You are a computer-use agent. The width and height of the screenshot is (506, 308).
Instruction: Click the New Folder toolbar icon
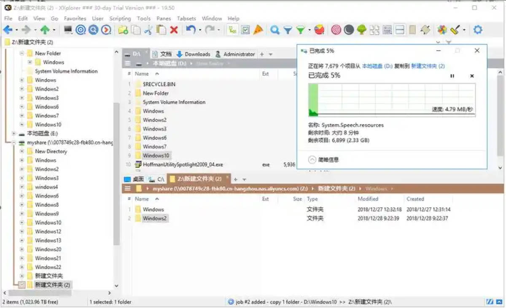(124, 30)
